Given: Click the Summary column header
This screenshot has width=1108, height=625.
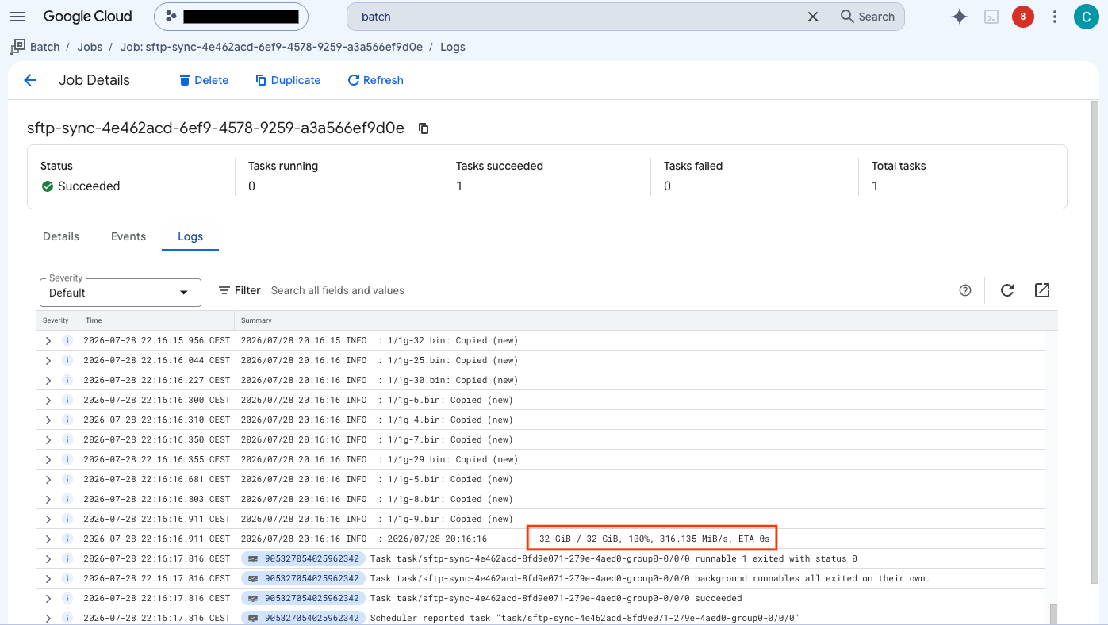Looking at the screenshot, I should [x=256, y=320].
